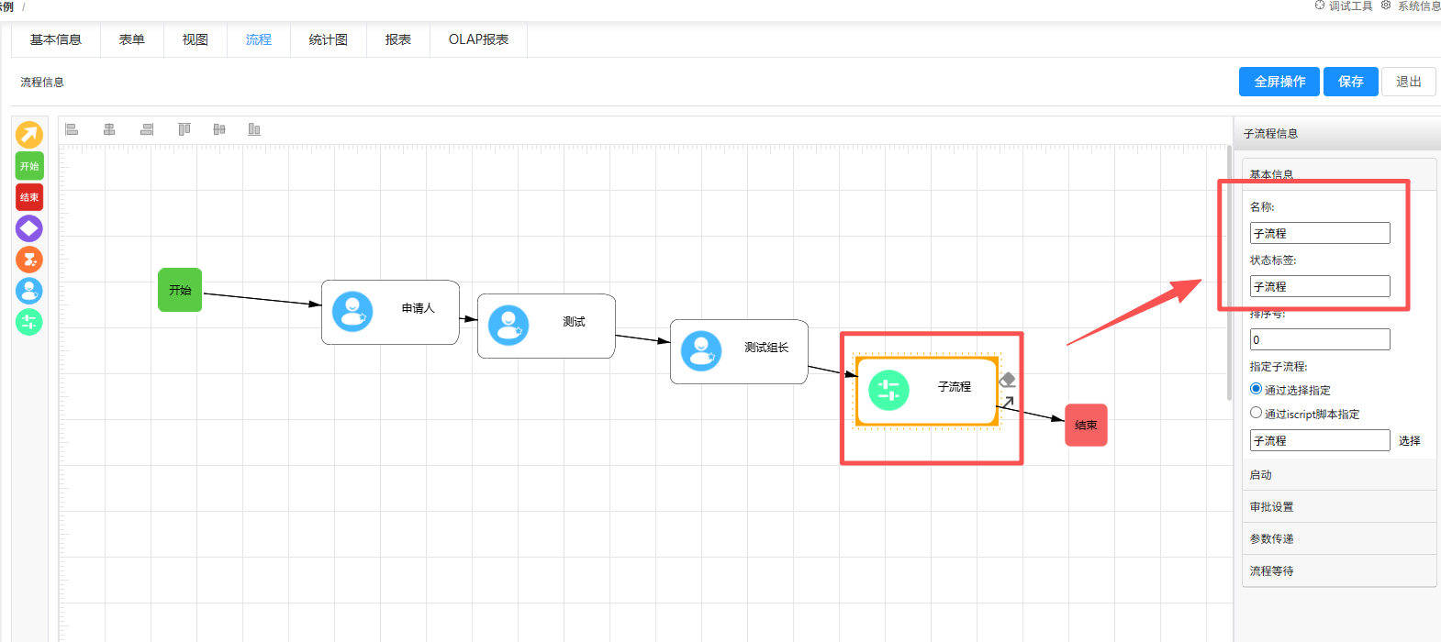This screenshot has height=642, width=1441.
Task: Open the 调试工具 debug tool
Action: click(1344, 6)
